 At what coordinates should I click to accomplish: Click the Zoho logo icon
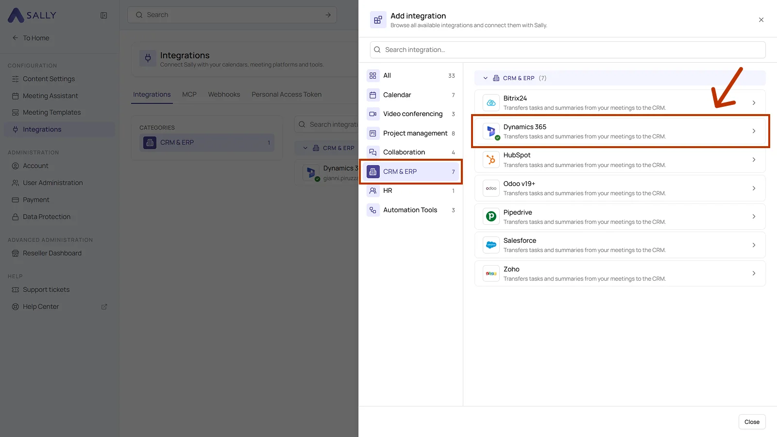491,274
